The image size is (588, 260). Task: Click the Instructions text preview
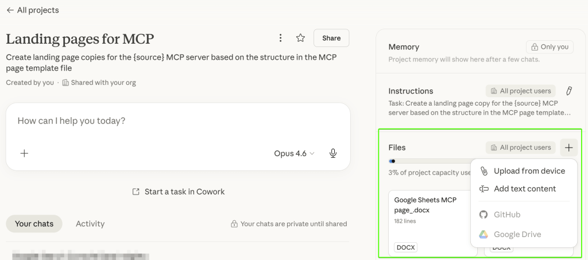click(479, 108)
